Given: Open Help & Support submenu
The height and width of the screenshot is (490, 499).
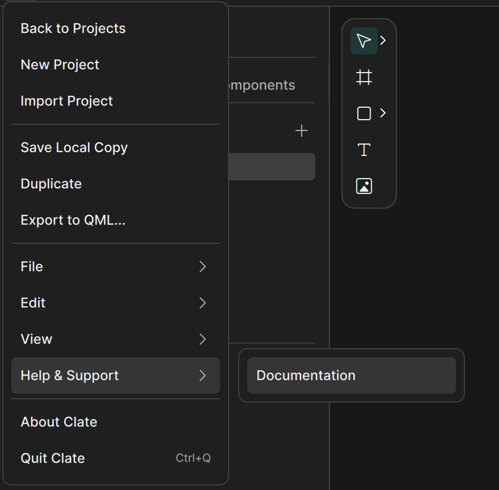Looking at the screenshot, I should pos(116,375).
